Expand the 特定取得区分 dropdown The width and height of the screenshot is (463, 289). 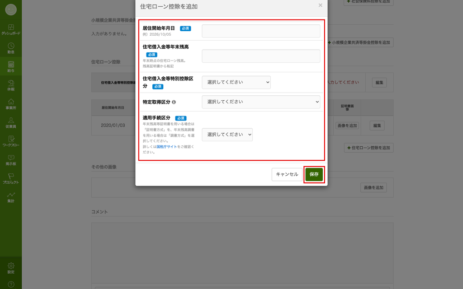261,102
